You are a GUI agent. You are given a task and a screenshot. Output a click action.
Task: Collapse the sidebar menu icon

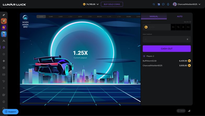pyautogui.click(x=4, y=15)
